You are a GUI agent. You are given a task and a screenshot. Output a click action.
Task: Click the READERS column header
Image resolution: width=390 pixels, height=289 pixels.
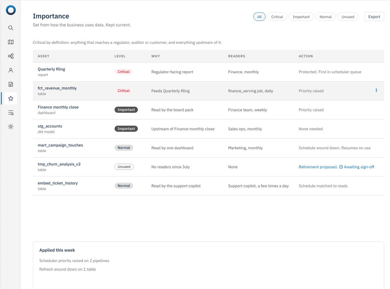tap(236, 56)
